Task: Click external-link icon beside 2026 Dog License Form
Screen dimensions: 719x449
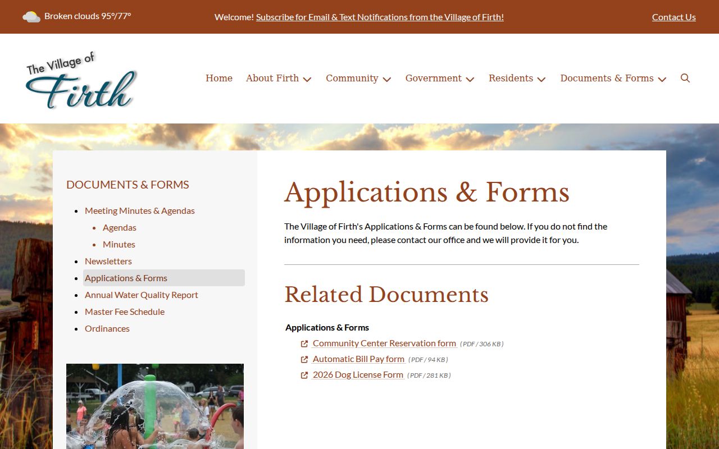Action: pyautogui.click(x=304, y=375)
